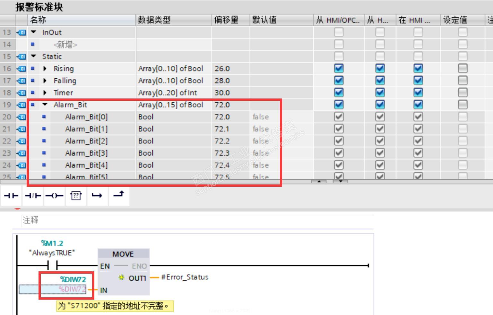Click the blue square marker beside Alarm_Bit[0]
Image resolution: width=493 pixels, height=315 pixels.
(x=44, y=117)
